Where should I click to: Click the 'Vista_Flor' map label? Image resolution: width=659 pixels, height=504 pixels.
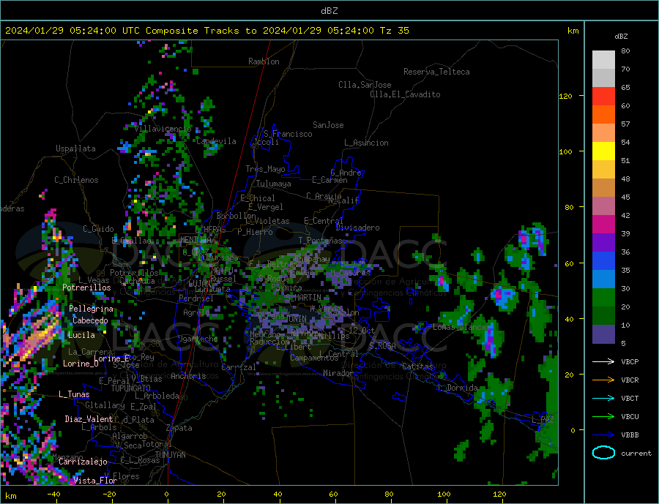95,481
